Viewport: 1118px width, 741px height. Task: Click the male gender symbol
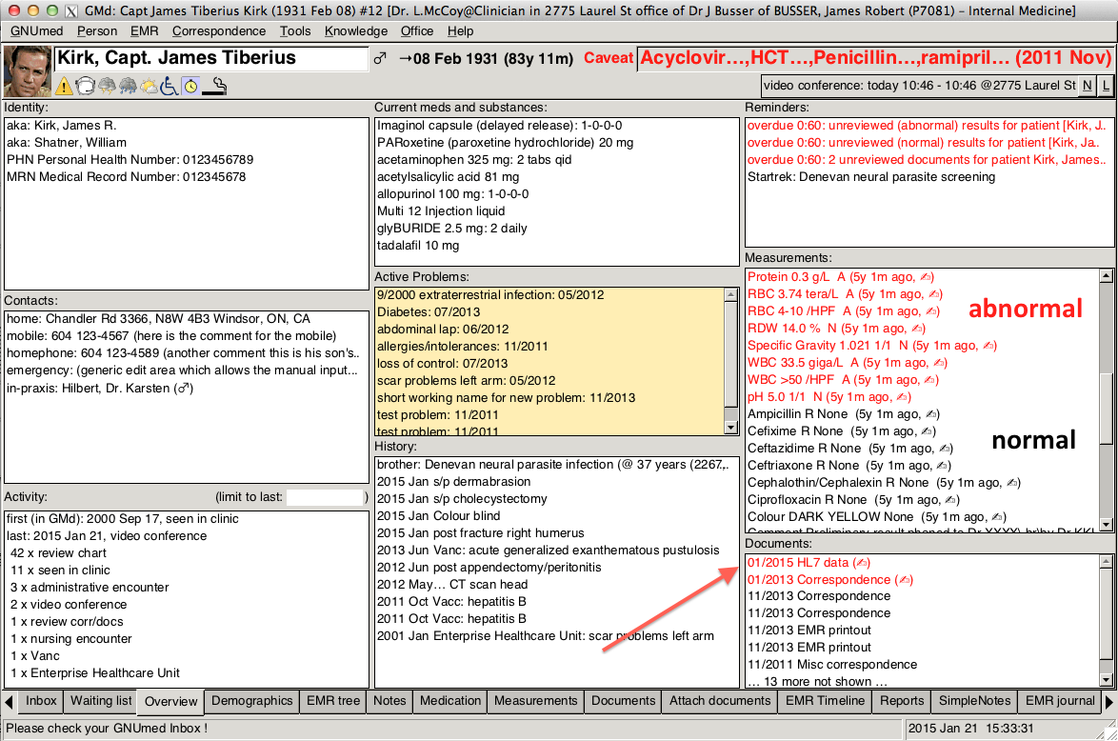tap(380, 58)
